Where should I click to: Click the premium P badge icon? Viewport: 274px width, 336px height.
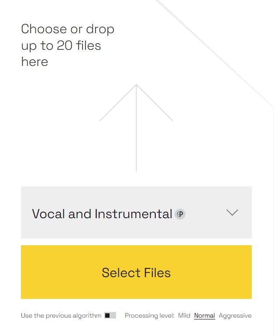click(180, 214)
